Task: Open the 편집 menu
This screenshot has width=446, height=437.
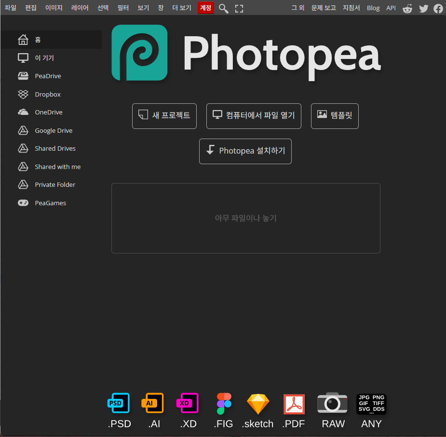Action: point(31,8)
